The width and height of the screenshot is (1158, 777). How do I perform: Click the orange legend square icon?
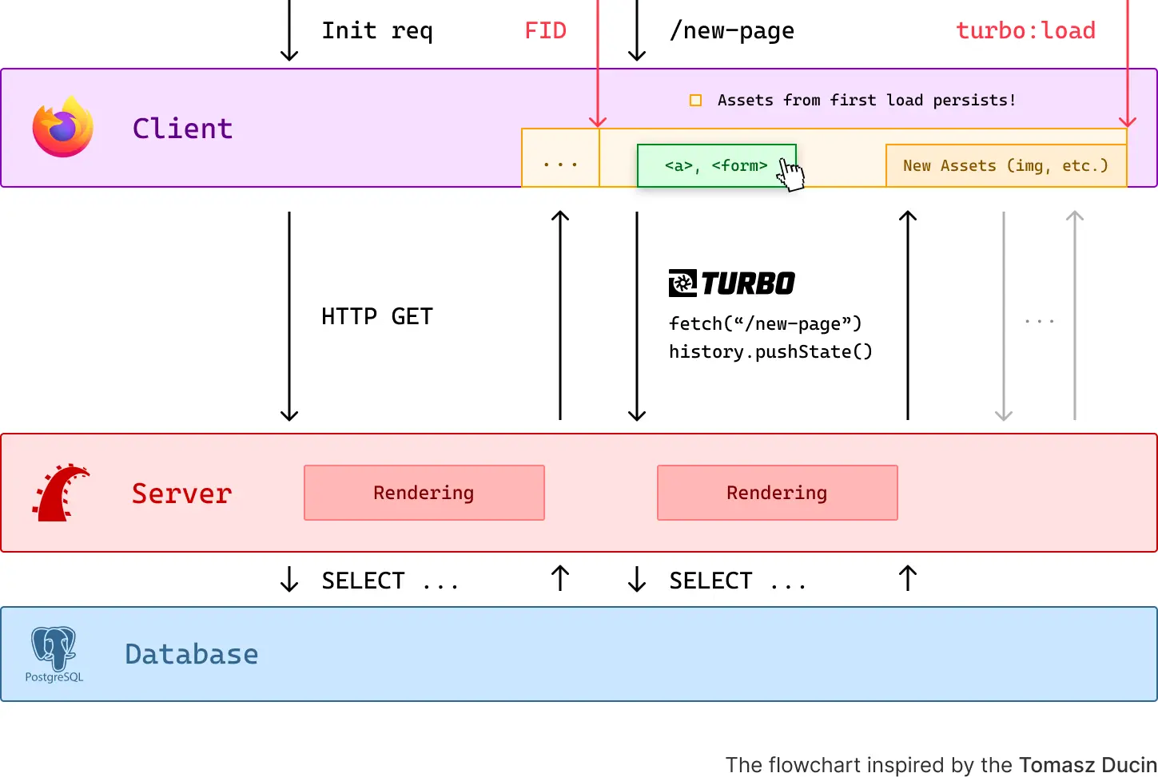point(695,101)
